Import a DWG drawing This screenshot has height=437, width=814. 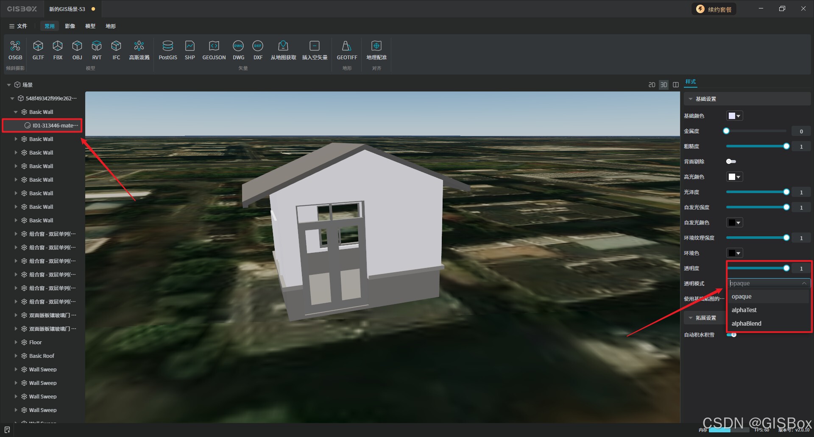238,50
